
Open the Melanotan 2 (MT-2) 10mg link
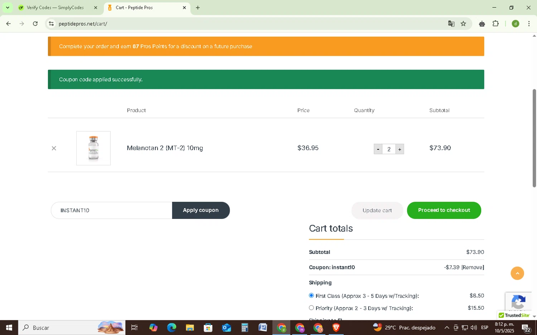pos(165,148)
